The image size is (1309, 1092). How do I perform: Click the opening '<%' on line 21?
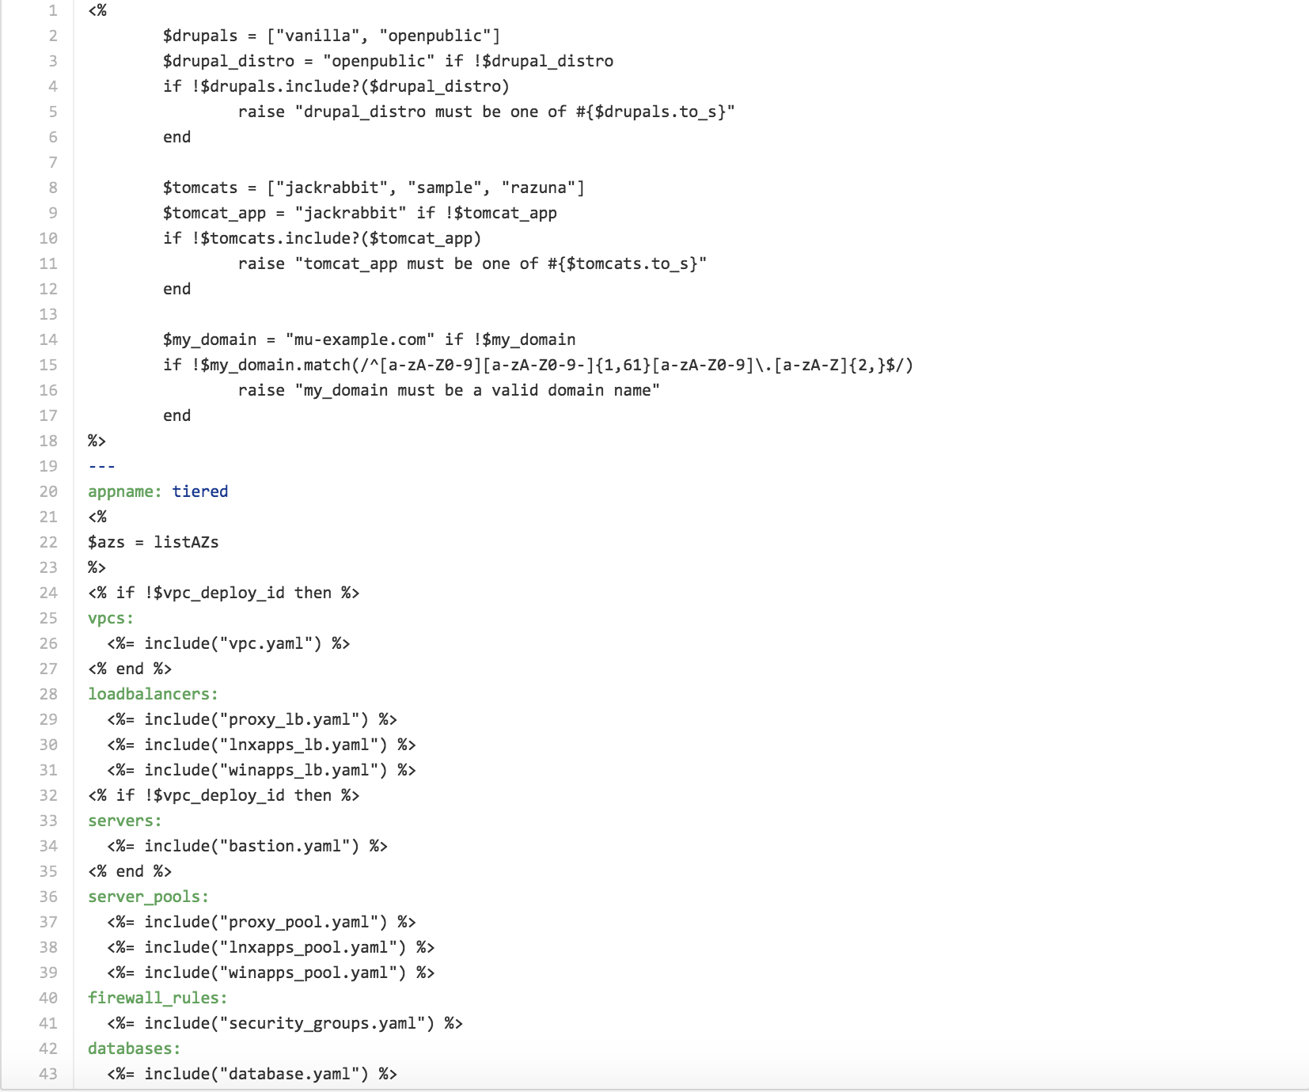coord(97,517)
